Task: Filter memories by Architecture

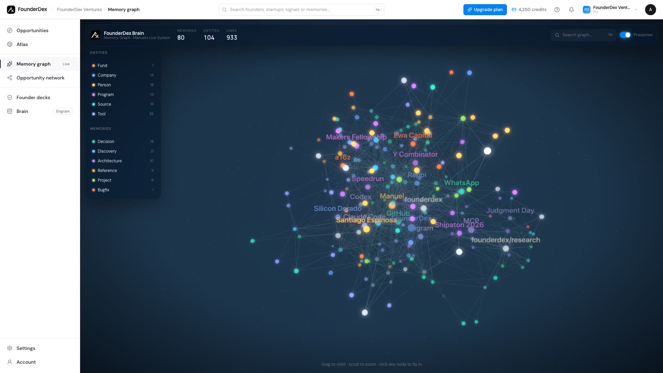Action: 123,161
